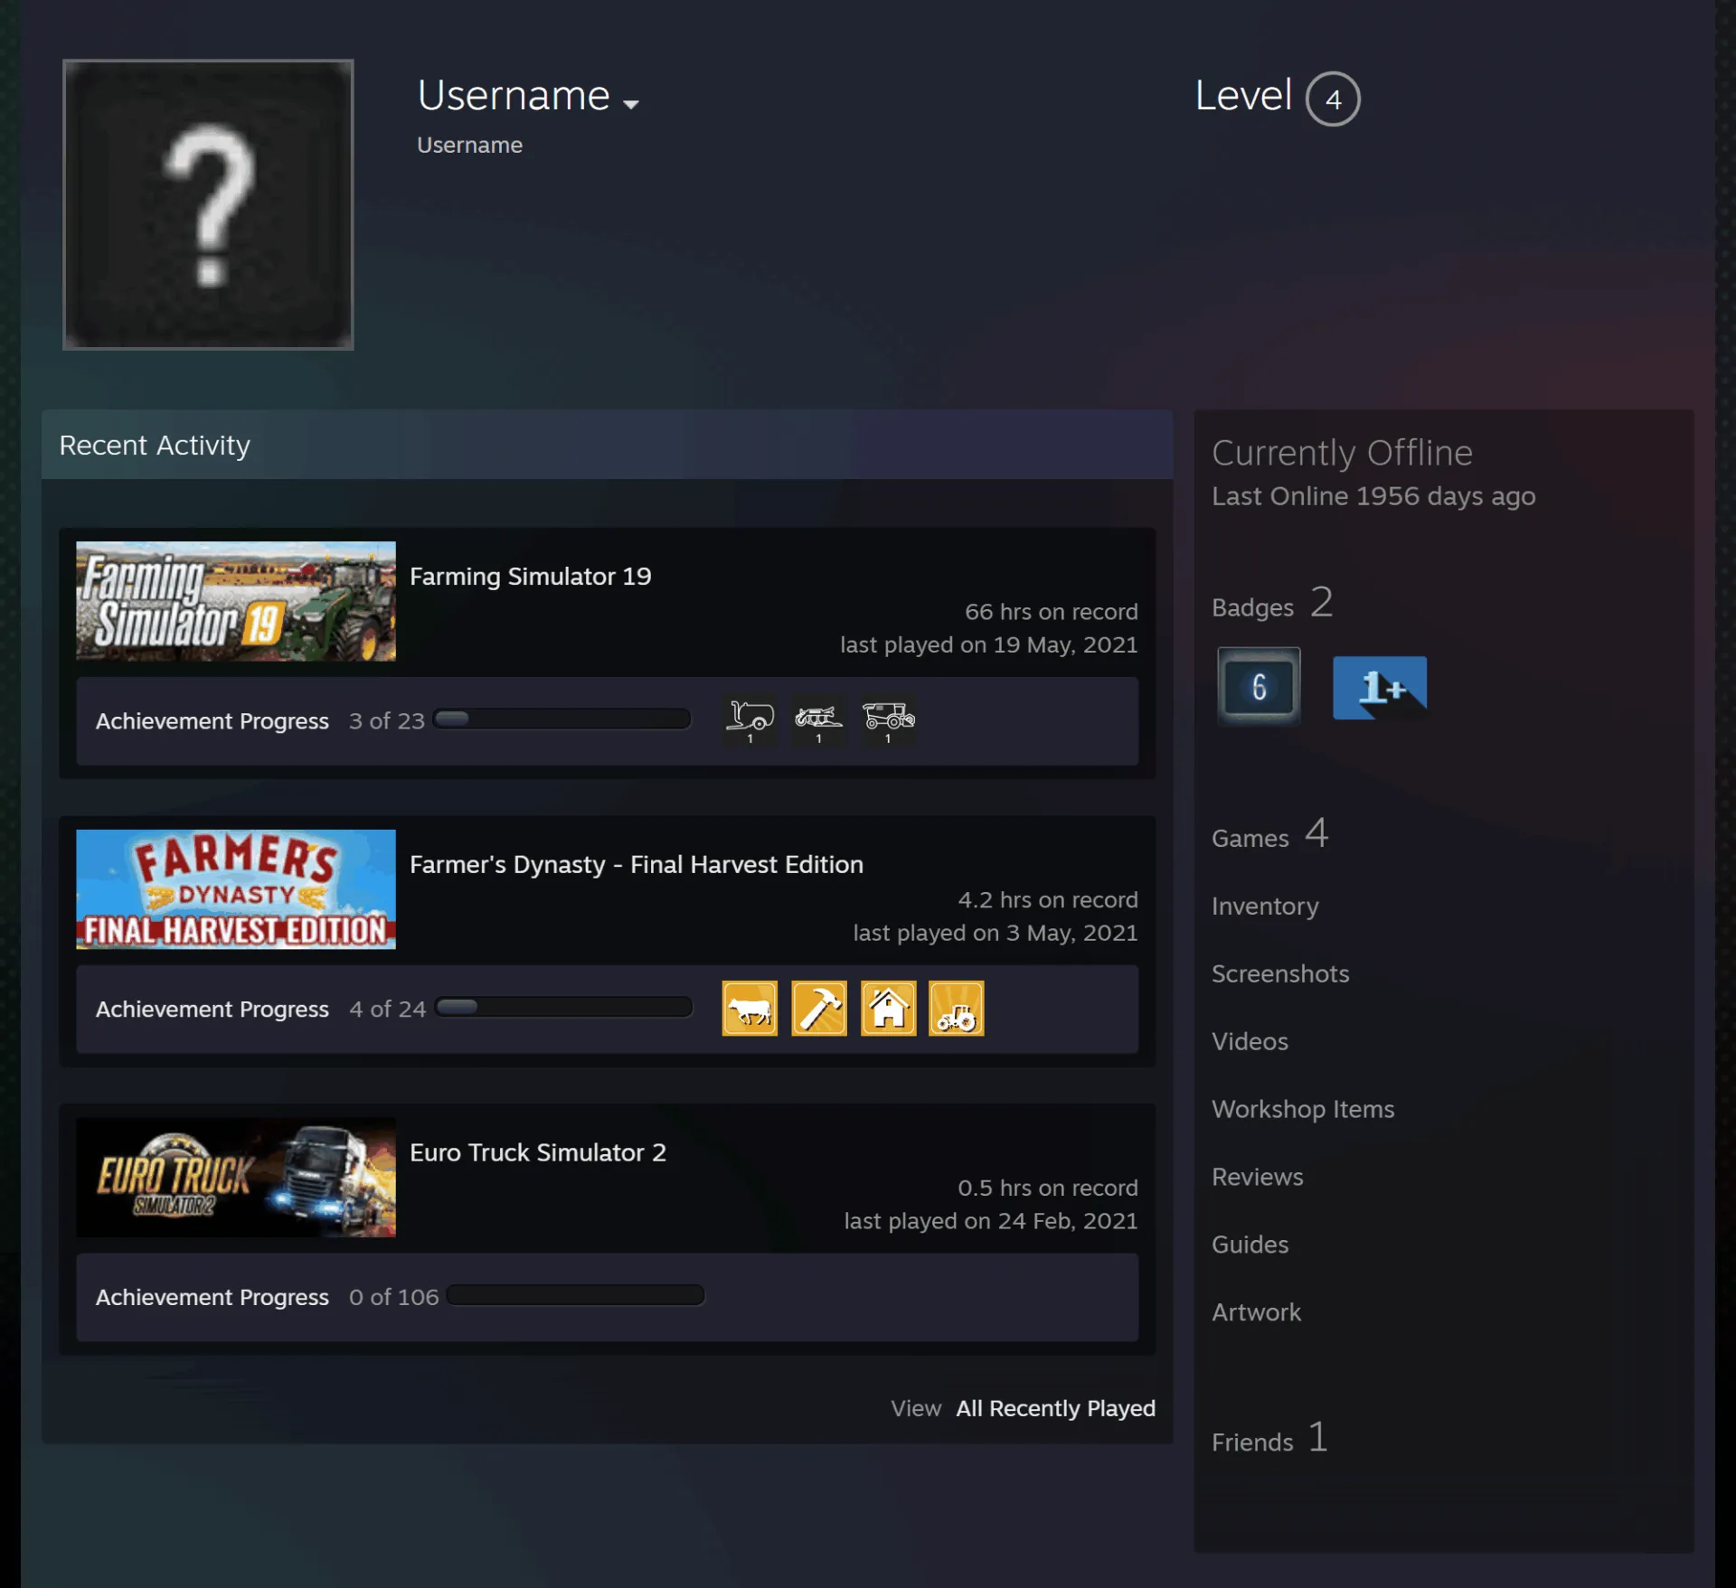Click Euro Truck's Achievement Progress label
The height and width of the screenshot is (1588, 1736).
pos(212,1297)
